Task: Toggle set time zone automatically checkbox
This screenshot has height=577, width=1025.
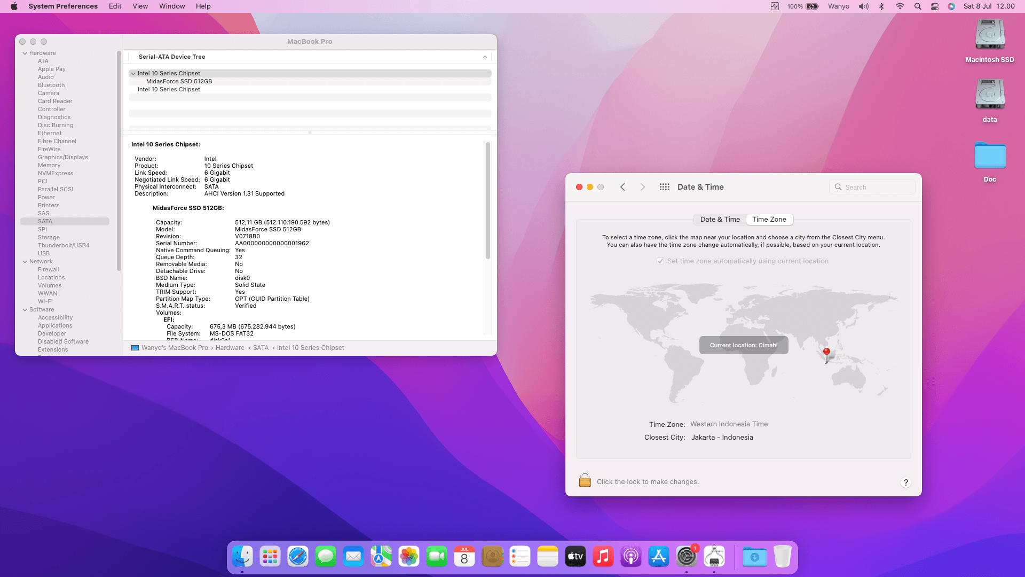Action: [660, 261]
